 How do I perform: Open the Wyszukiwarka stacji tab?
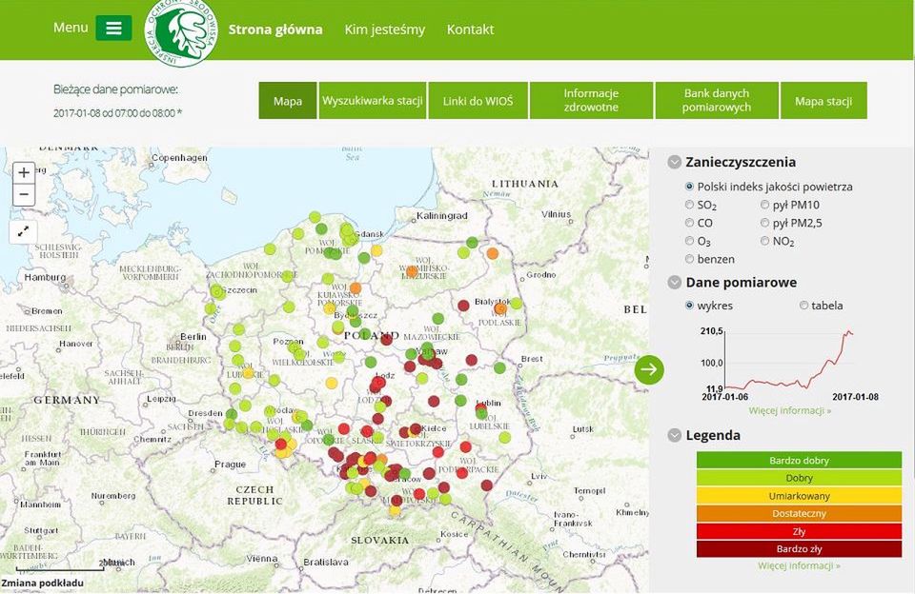(x=373, y=101)
